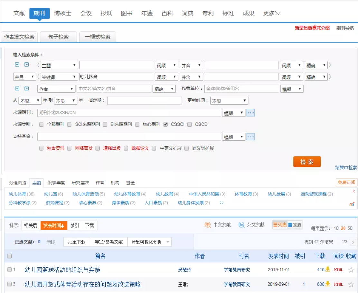Screen dimensions: 358x293
Task: Click 批量下载 button
Action: coord(77,242)
